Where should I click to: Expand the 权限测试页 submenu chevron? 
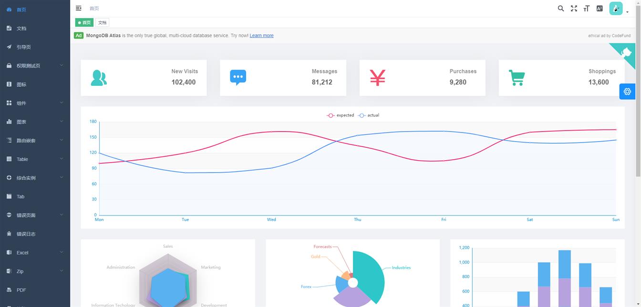62,65
